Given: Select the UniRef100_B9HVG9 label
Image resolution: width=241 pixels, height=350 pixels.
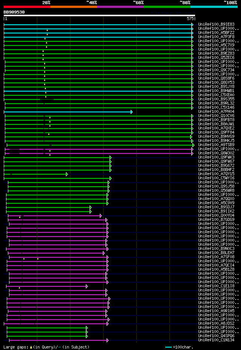Looking at the screenshot, I should 216,136.
